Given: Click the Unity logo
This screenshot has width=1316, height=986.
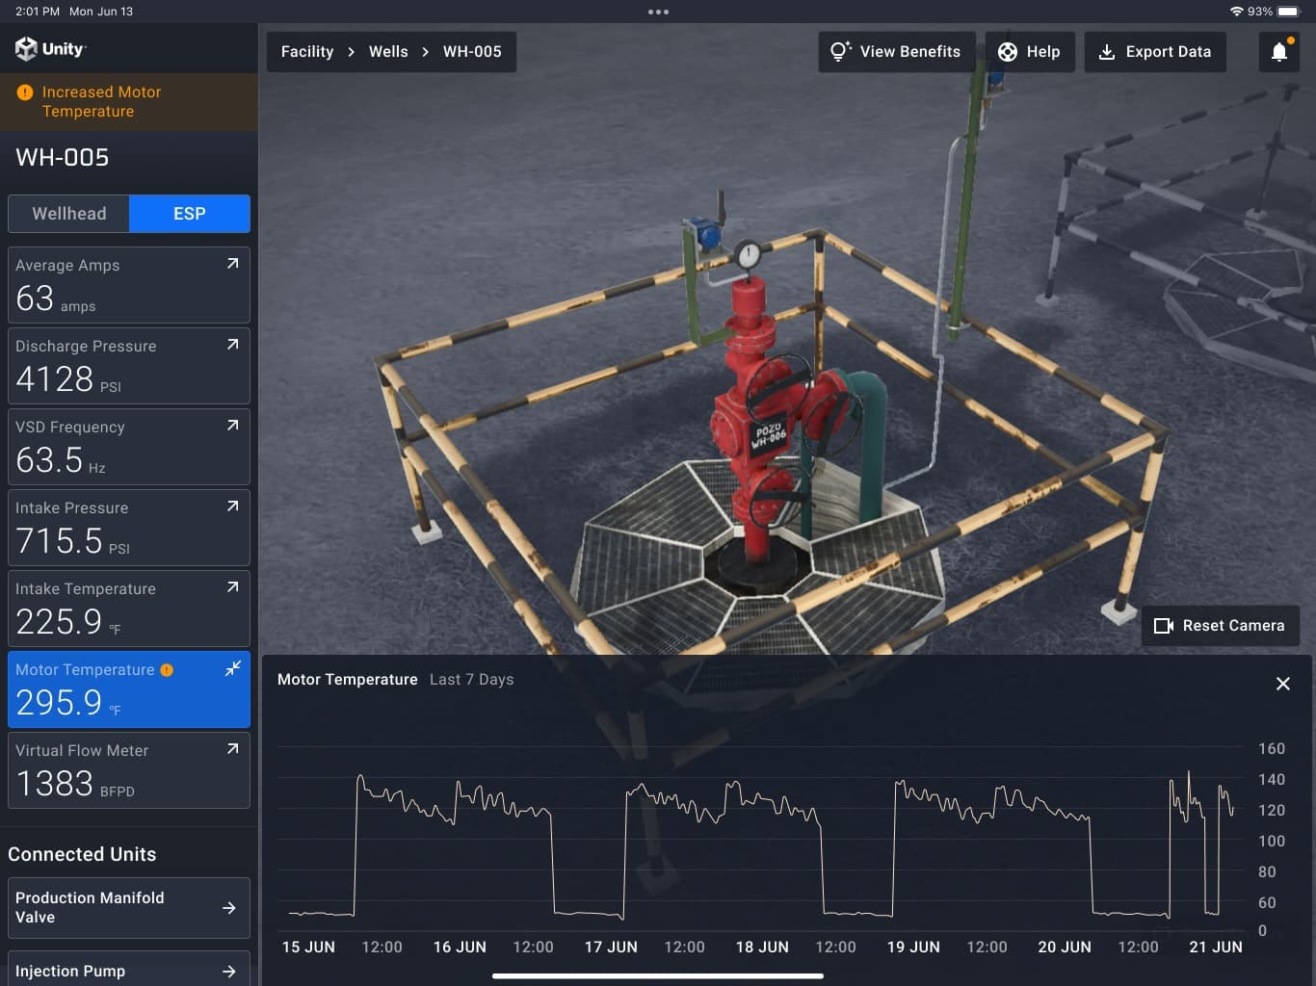Looking at the screenshot, I should click(x=50, y=49).
